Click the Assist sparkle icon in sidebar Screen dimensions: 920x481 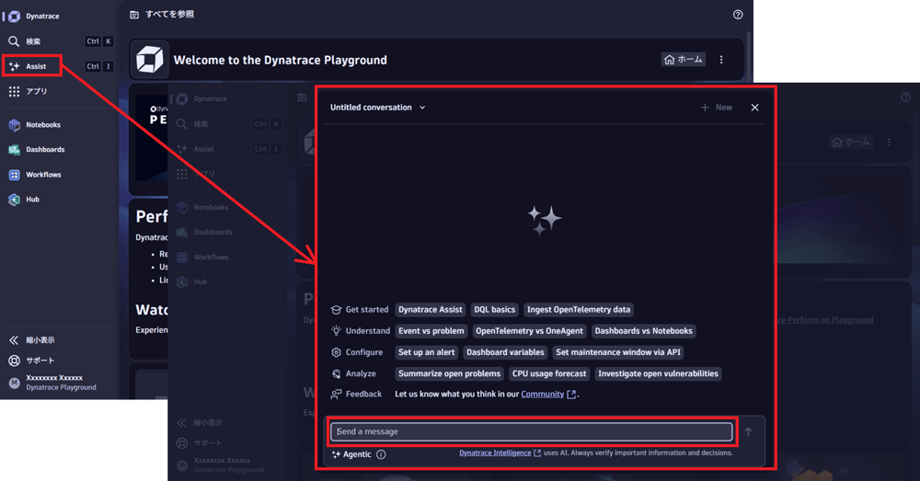click(x=14, y=66)
